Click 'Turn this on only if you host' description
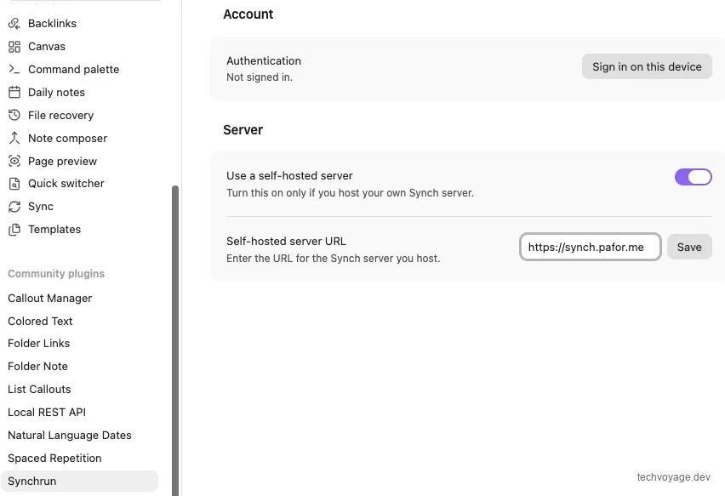 350,193
